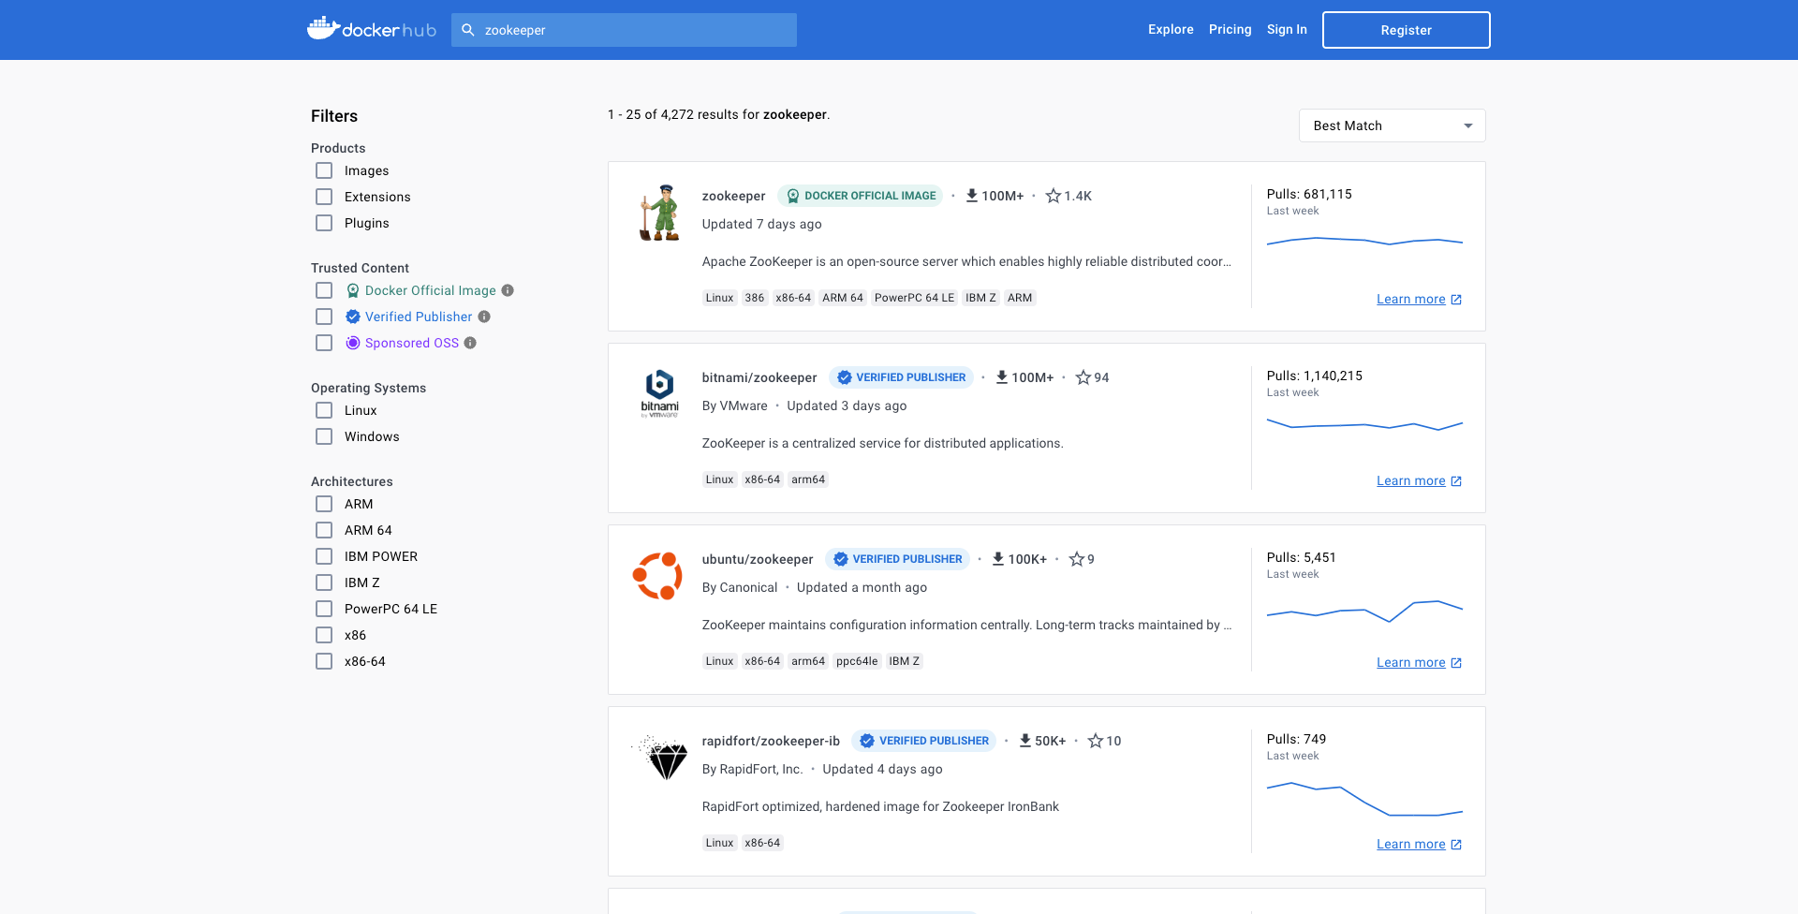Viewport: 1798px width, 914px height.
Task: Select the Linux operating system filter
Action: tap(324, 410)
